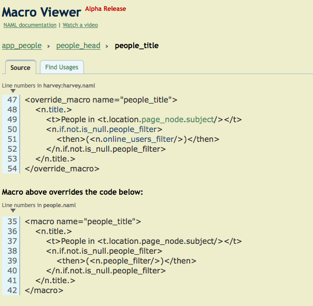Click the Watch a video link
This screenshot has height=306, width=313.
coord(79,25)
